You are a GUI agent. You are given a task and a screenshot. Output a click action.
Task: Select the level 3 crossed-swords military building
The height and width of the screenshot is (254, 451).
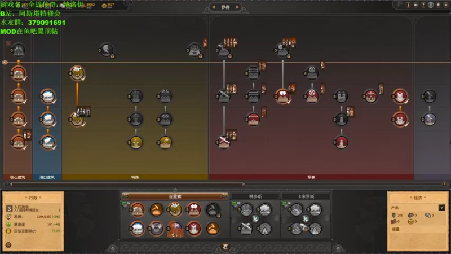[224, 96]
